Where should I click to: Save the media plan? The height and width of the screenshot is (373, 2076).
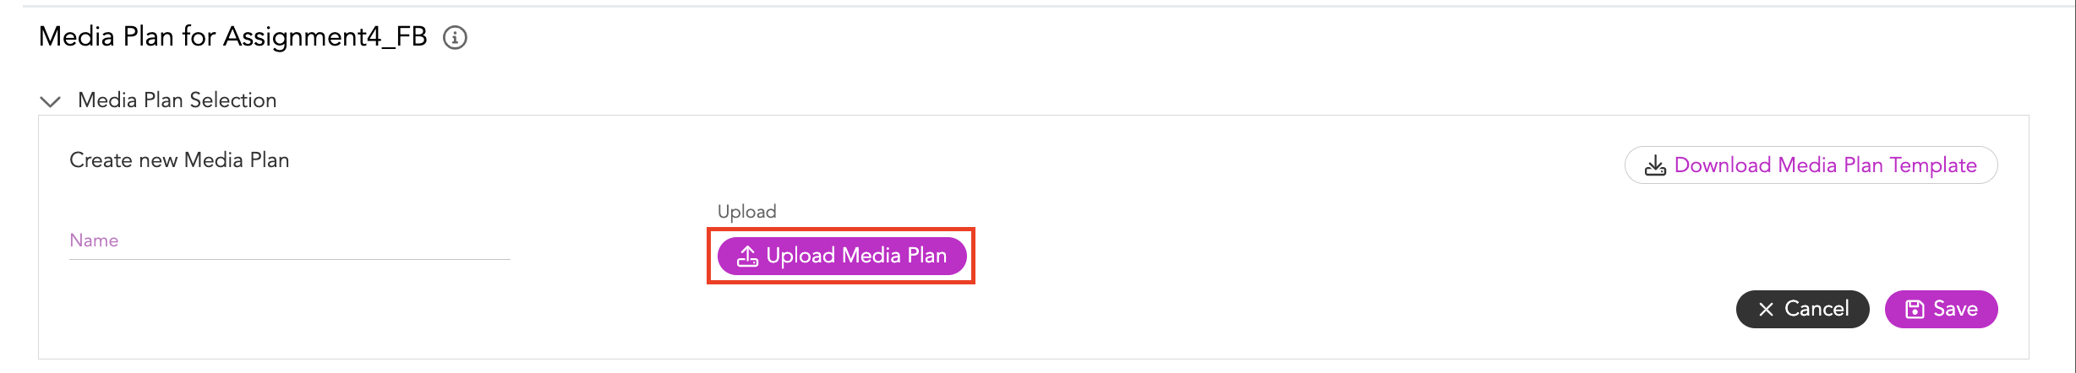click(x=1941, y=309)
